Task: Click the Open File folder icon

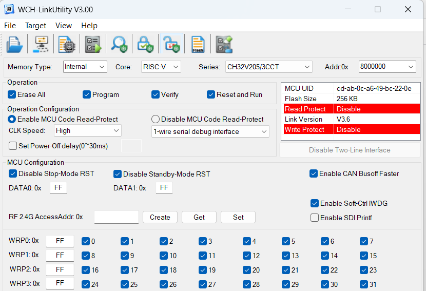Action: [14, 44]
